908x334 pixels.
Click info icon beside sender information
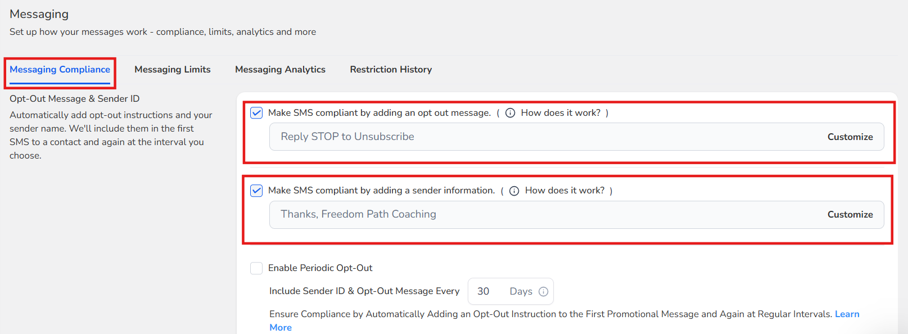click(514, 191)
